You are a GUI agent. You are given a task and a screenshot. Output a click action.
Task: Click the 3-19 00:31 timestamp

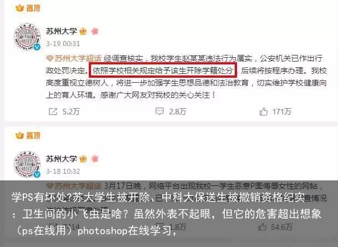click(63, 44)
